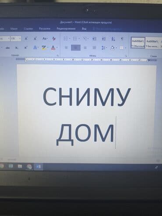Screen dimensions: 162x216
Task: Toggle superscript formatting
Action: click(26, 47)
